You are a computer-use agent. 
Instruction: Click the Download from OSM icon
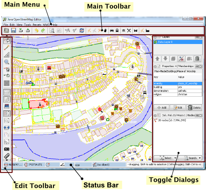coord(21,30)
